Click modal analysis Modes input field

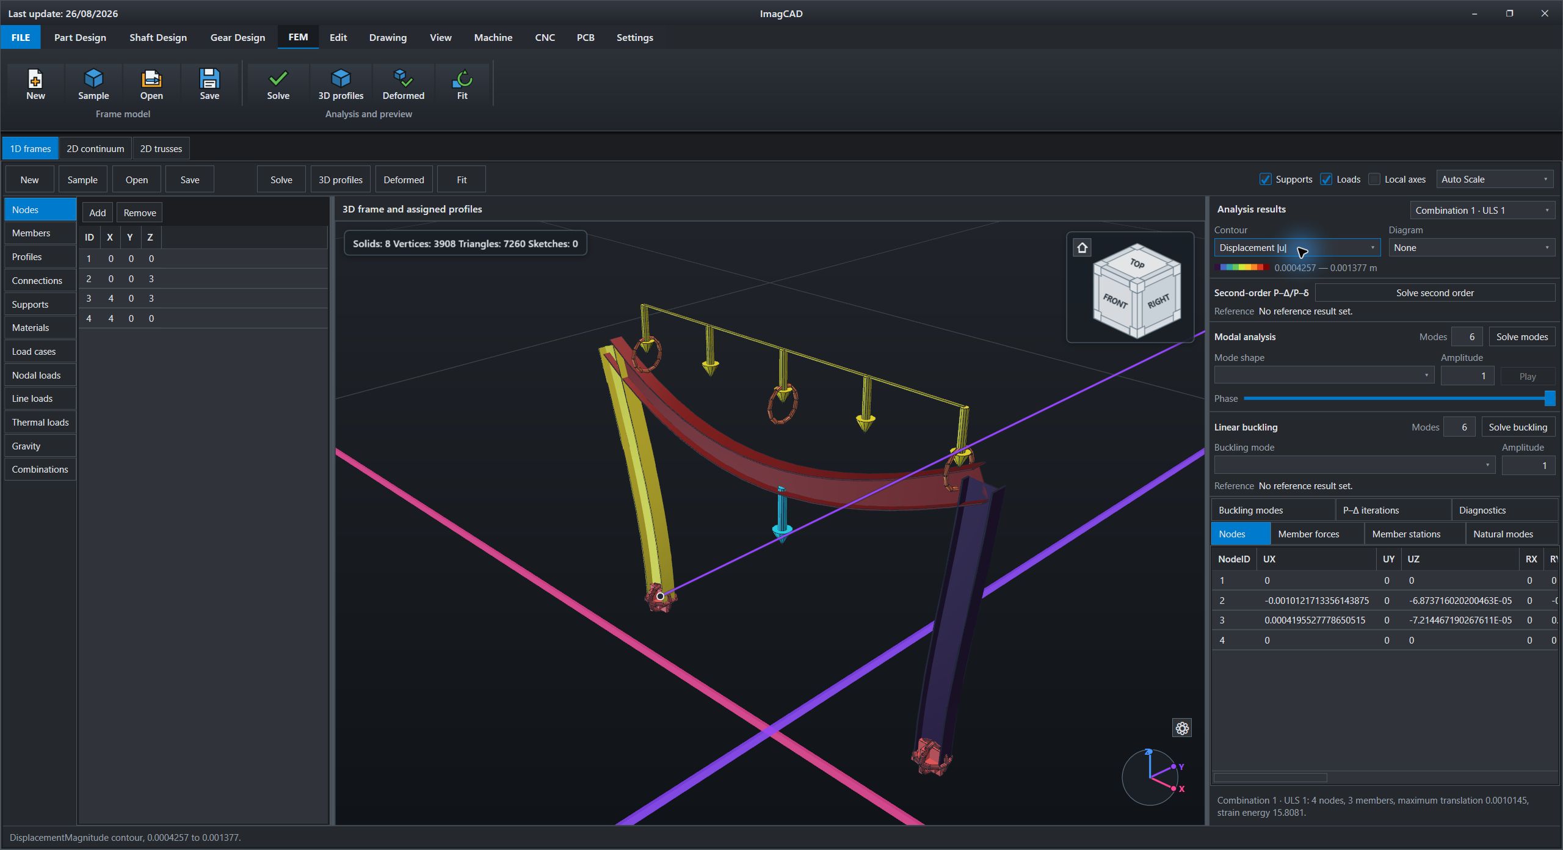(x=1467, y=336)
